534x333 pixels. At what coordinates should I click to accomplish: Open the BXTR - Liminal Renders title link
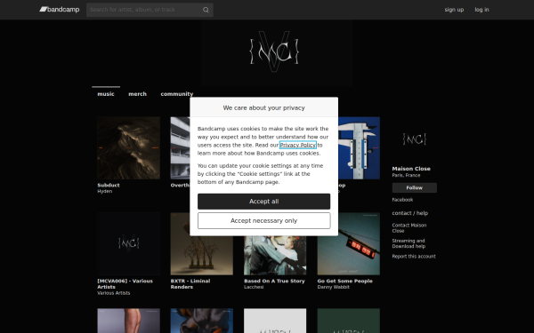190,284
